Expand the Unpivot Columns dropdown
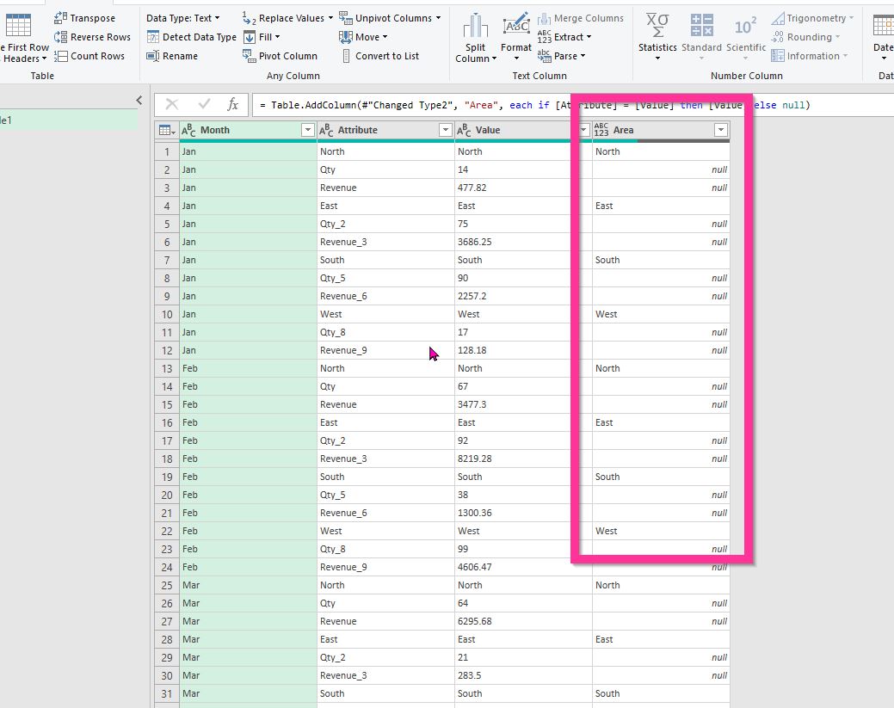 [x=389, y=18]
